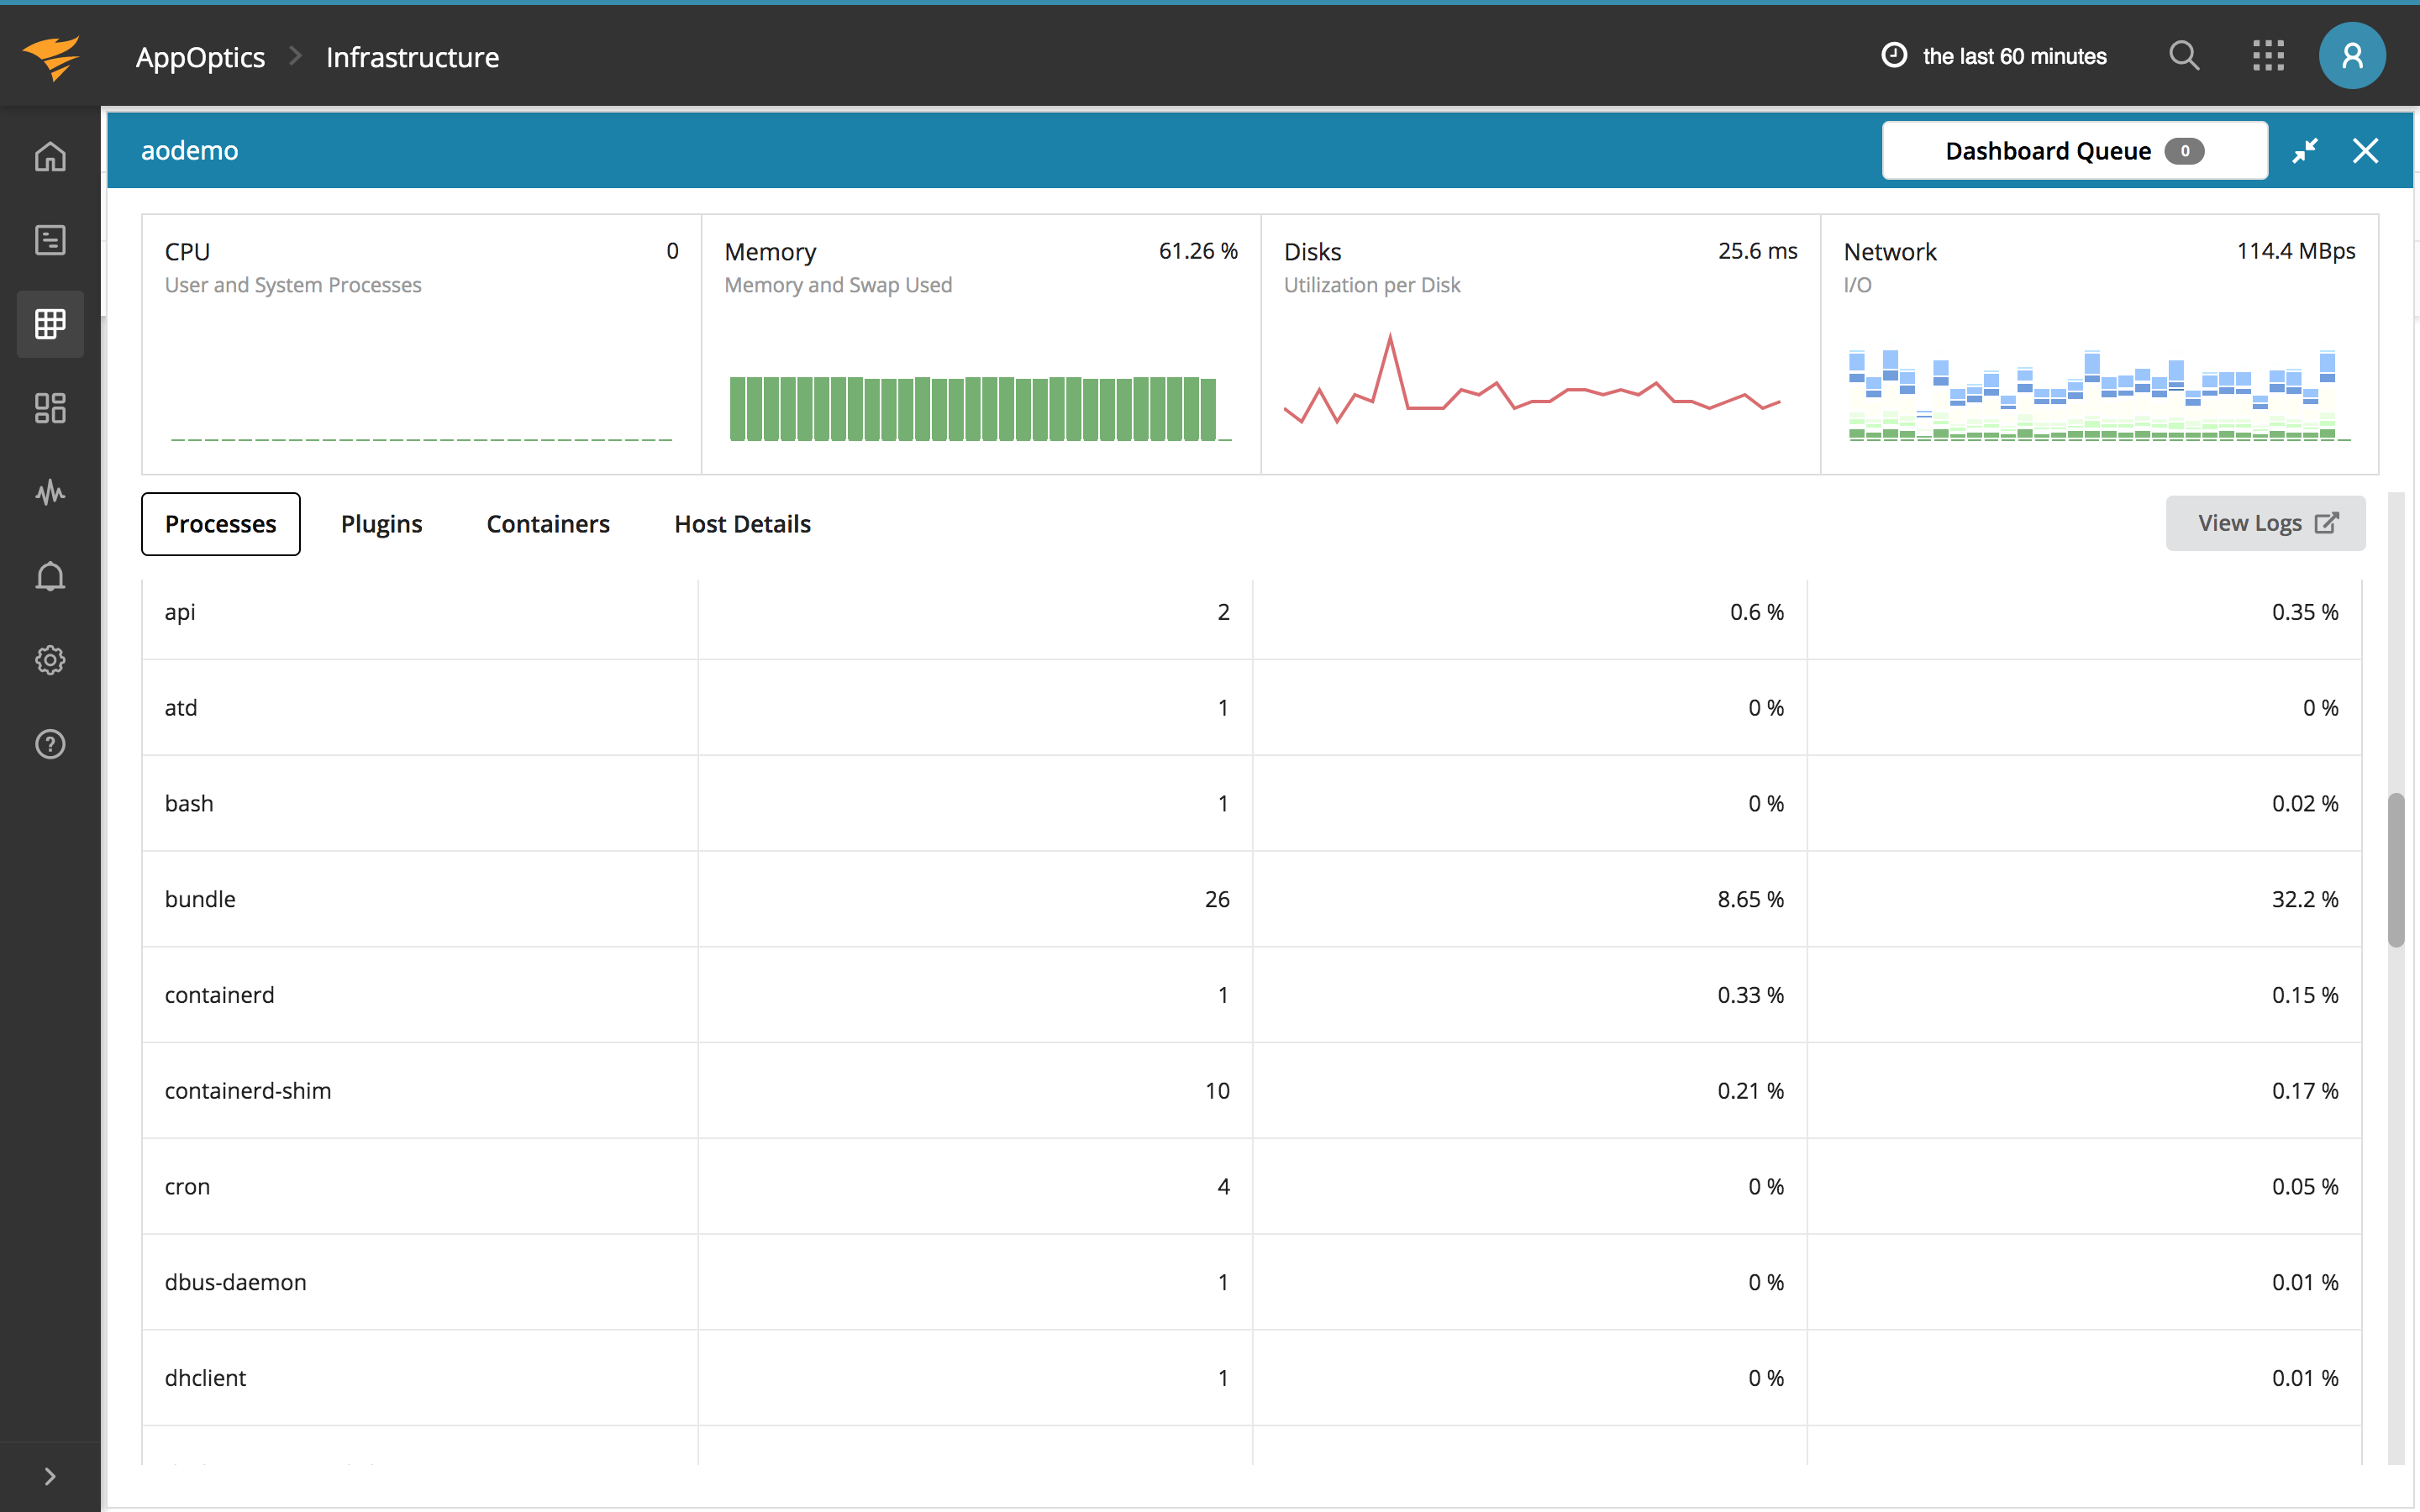Close the aodemo host panel

point(2365,151)
